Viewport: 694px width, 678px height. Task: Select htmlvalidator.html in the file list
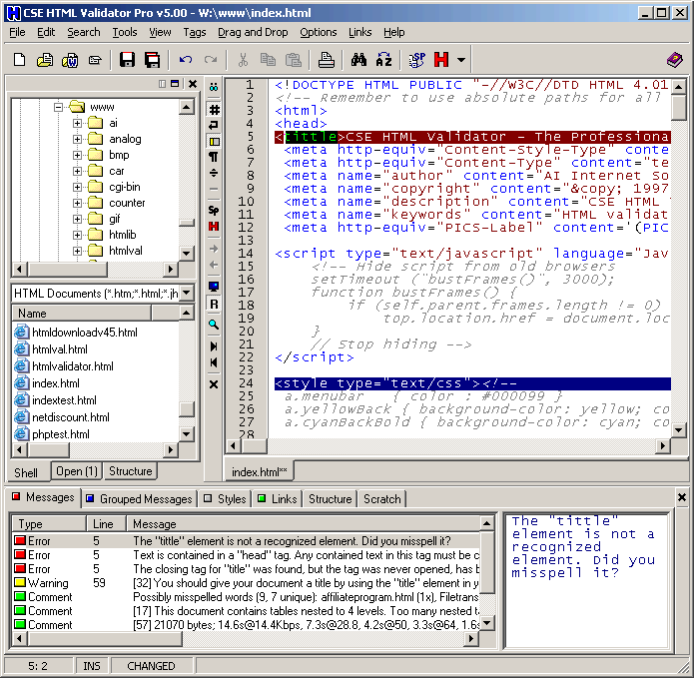[64, 366]
